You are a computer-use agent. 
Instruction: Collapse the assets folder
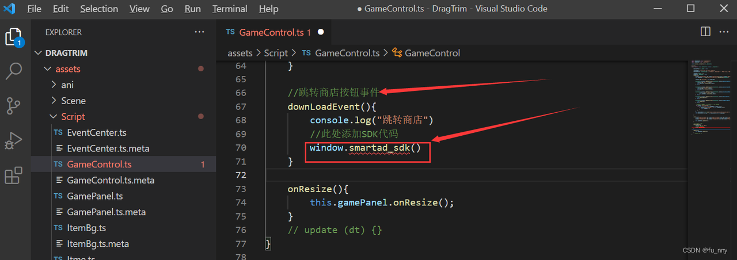[48, 69]
